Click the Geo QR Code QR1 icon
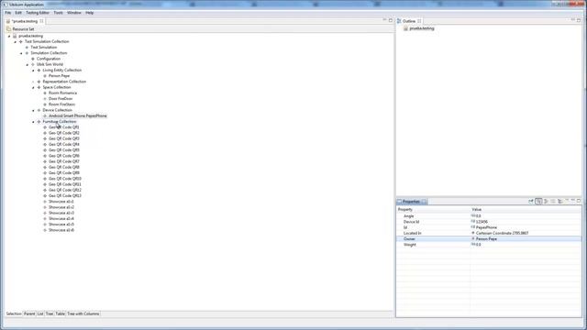 [x=45, y=127]
